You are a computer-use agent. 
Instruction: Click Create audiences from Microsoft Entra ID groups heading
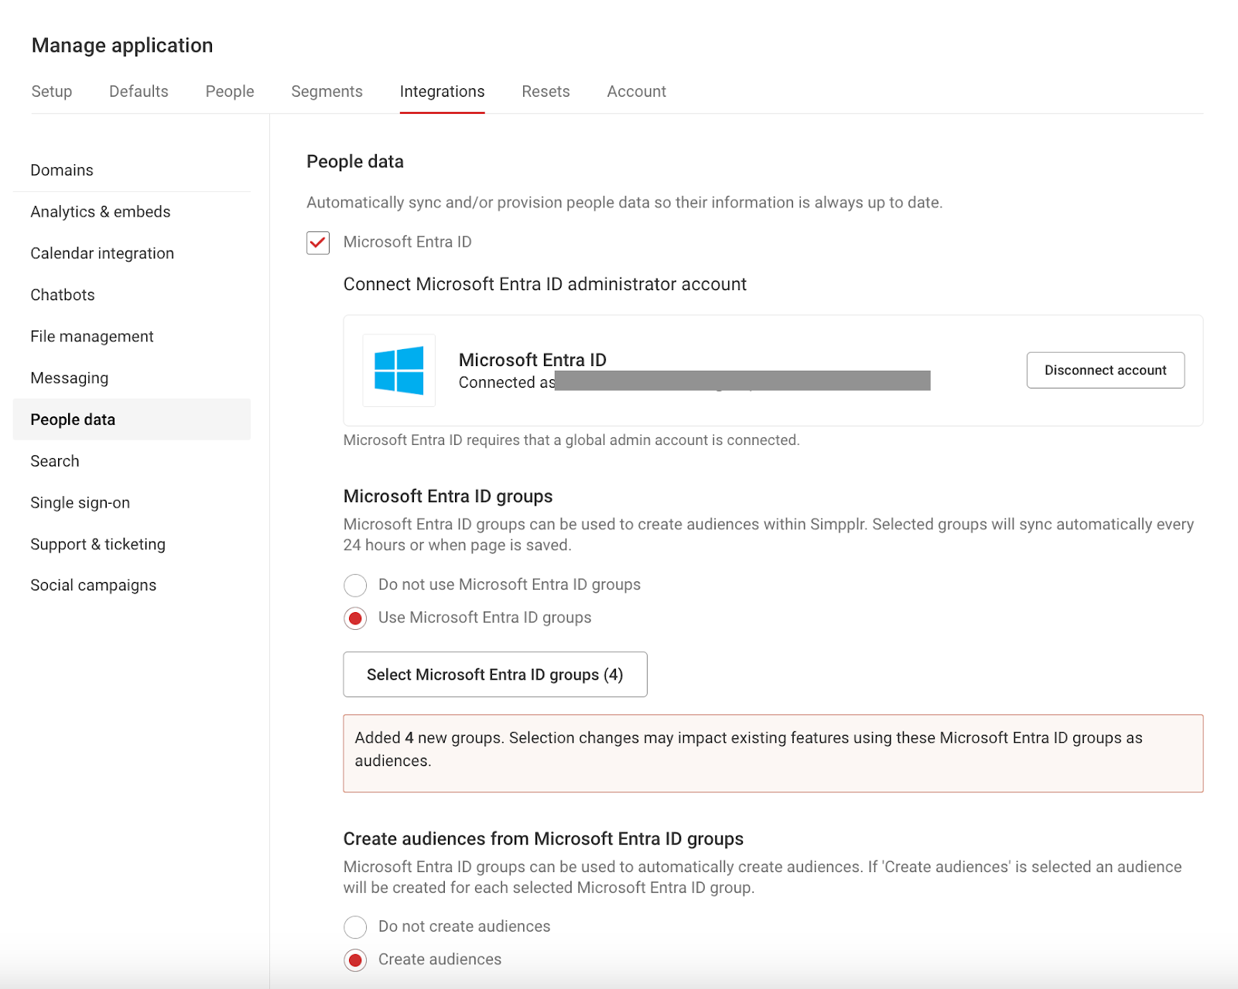pos(543,839)
